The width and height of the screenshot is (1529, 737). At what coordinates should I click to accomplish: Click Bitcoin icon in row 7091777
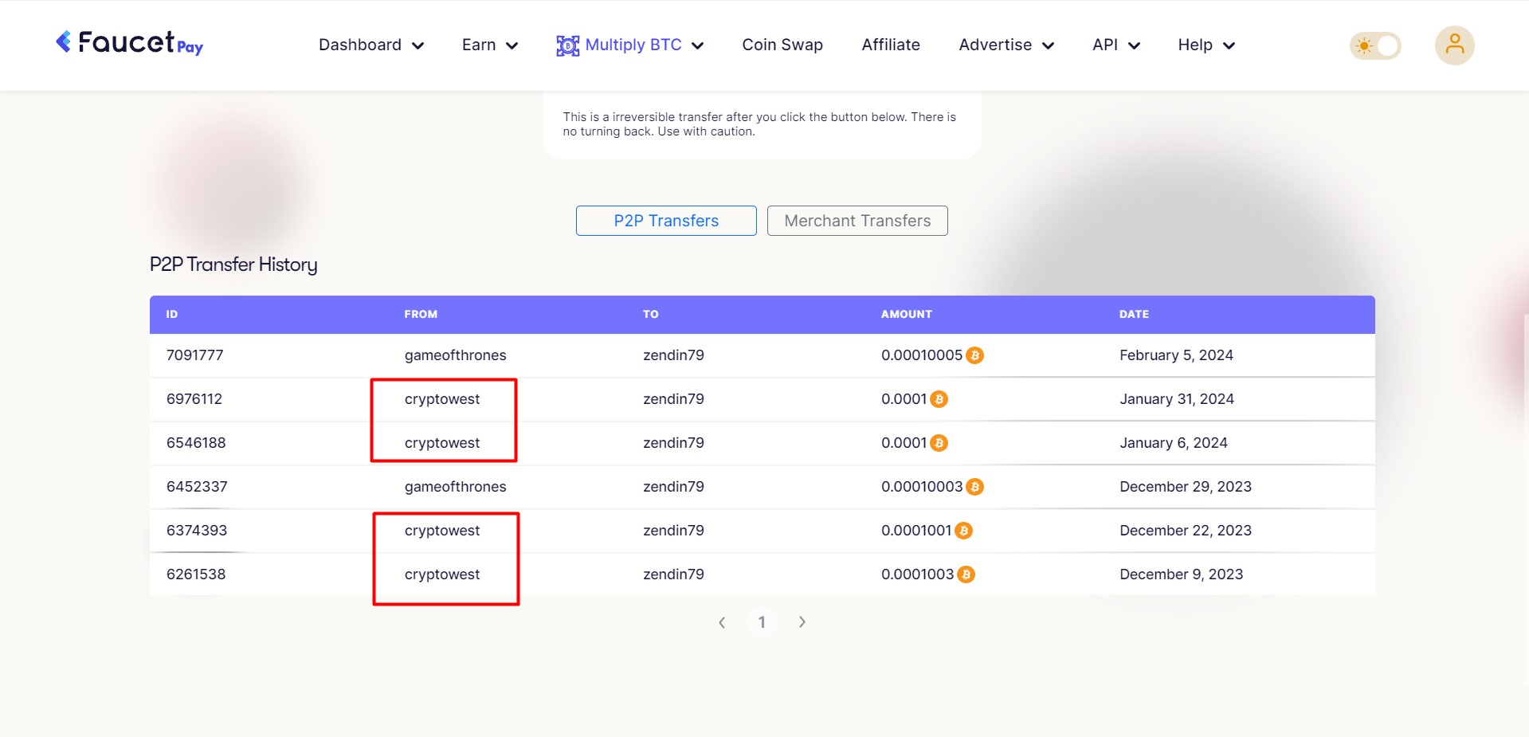tap(974, 355)
